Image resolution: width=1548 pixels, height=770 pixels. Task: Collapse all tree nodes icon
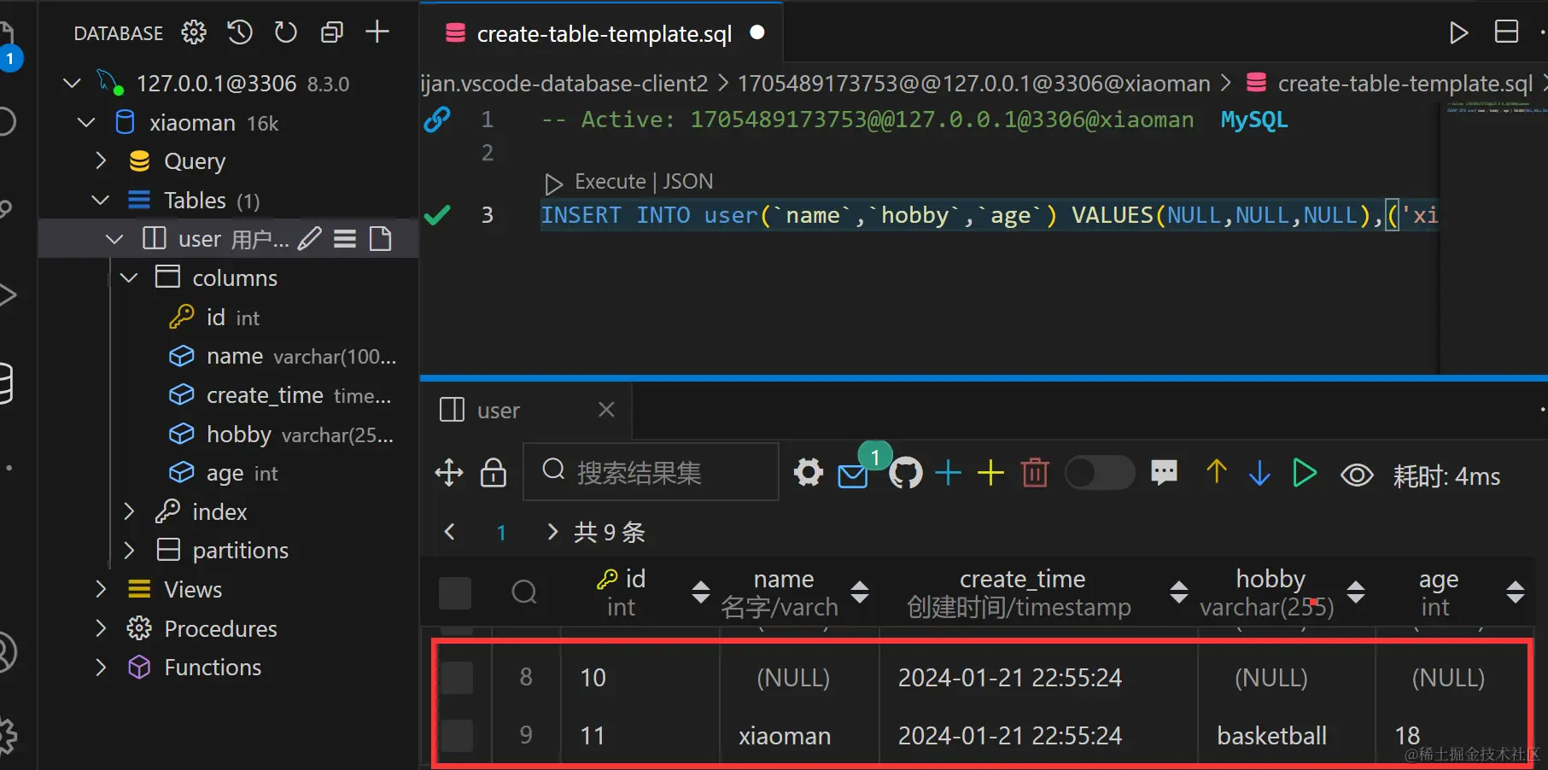tap(331, 32)
